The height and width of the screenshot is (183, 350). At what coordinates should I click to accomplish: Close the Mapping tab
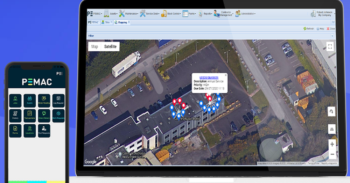coord(129,22)
